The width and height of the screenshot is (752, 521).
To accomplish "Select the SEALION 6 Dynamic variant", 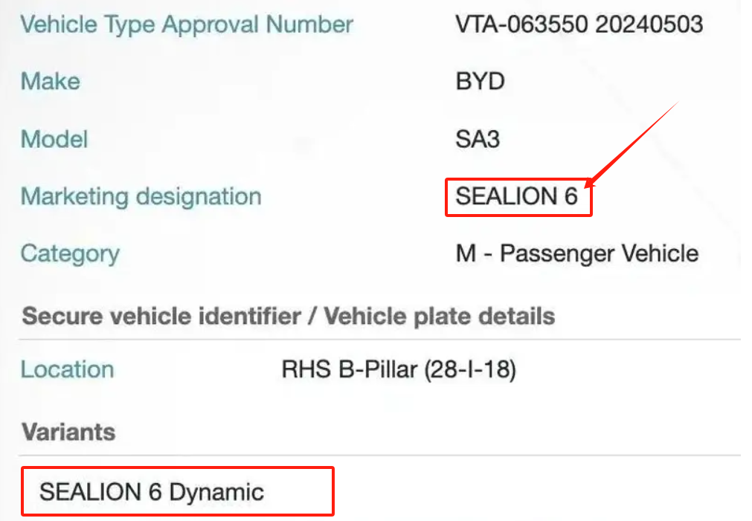I will point(152,491).
